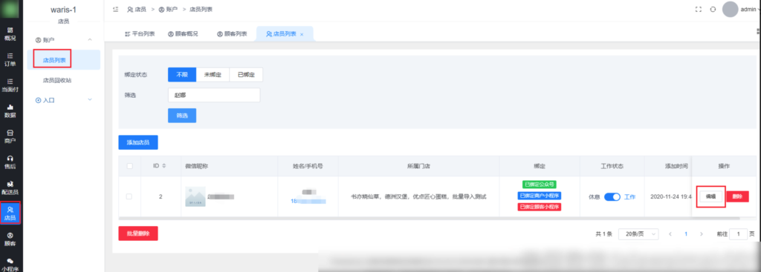Image resolution: width=761 pixels, height=272 pixels.
Task: Open the 商户 merchant sidebar icon
Action: click(x=10, y=136)
